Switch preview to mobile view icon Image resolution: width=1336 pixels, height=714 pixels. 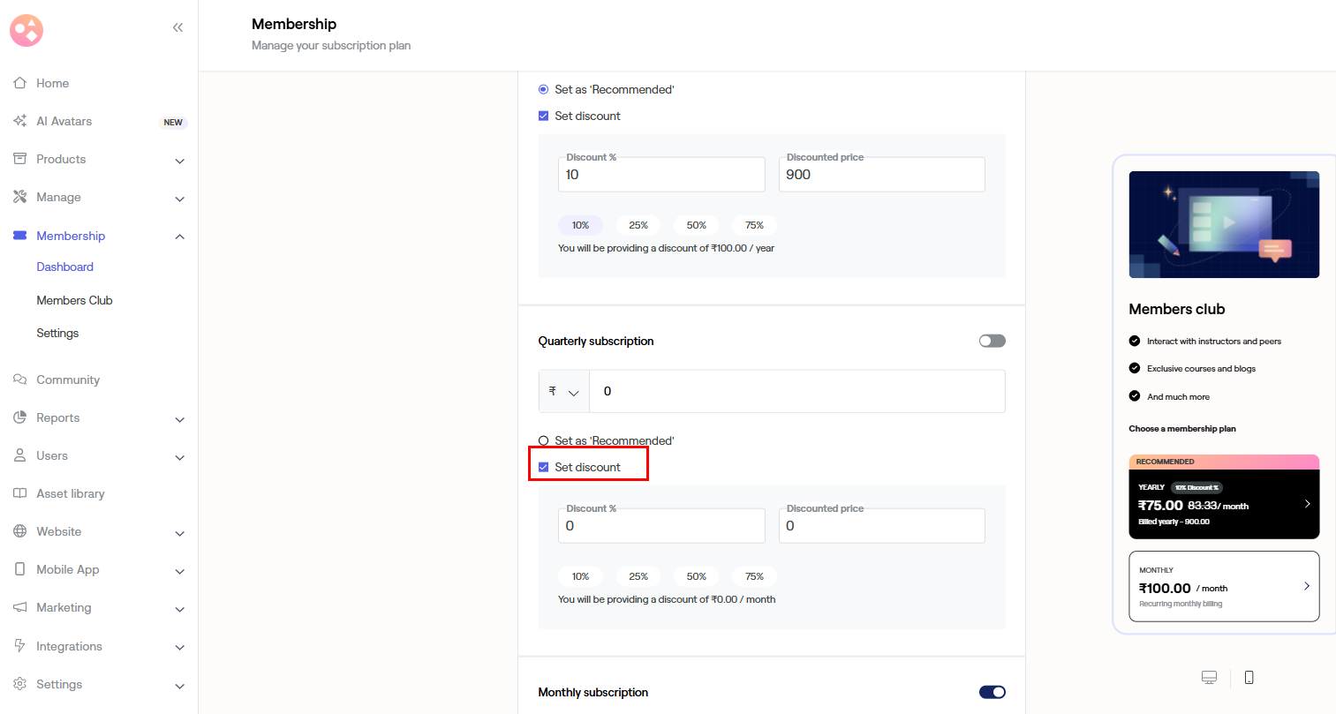point(1249,677)
